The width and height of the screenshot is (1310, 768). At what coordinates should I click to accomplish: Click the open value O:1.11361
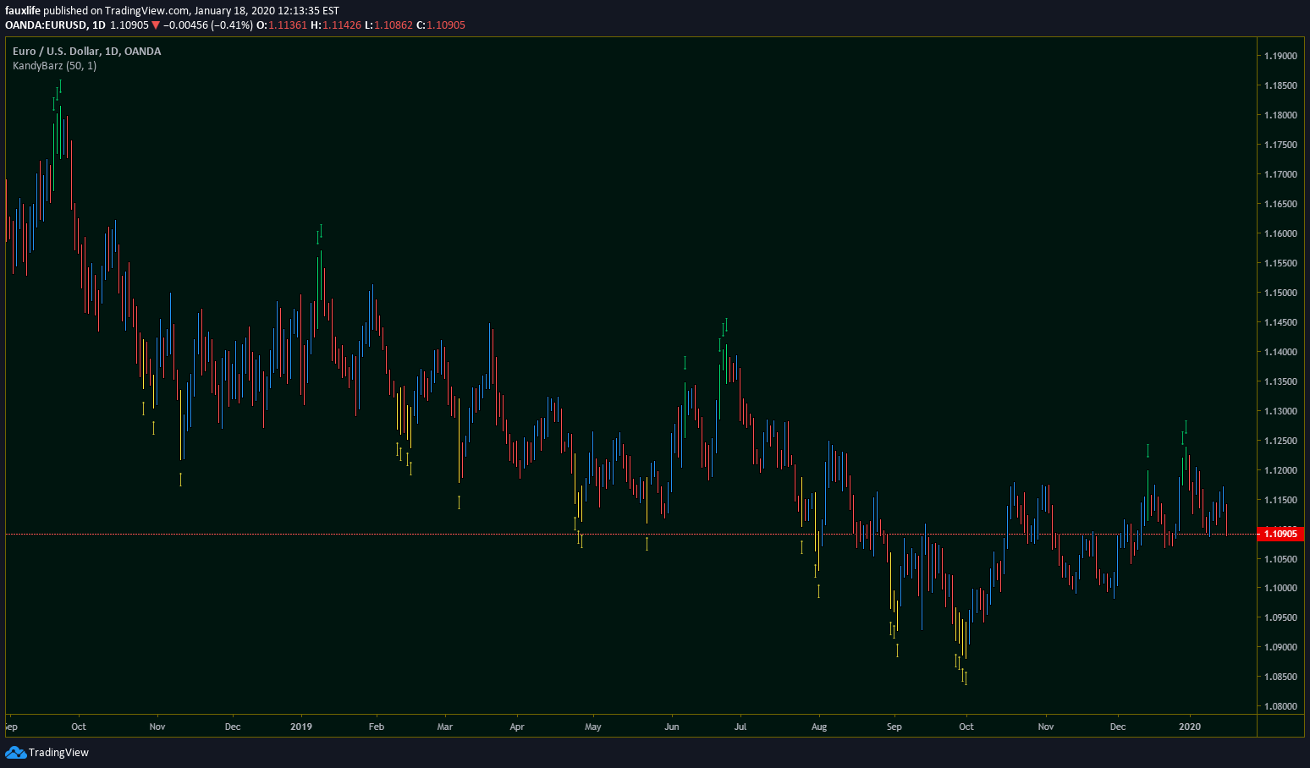pyautogui.click(x=282, y=25)
